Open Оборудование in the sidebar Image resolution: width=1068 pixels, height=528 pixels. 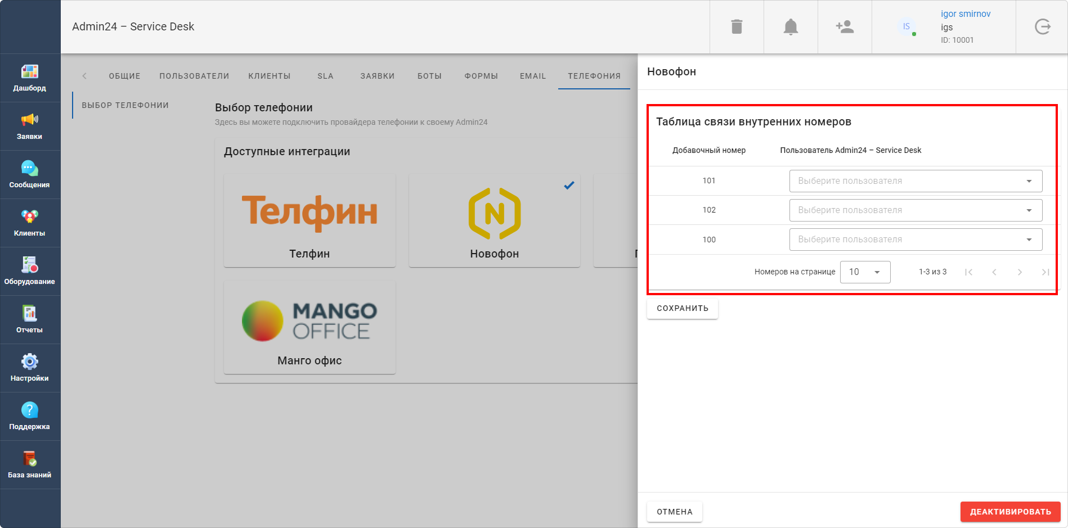[x=30, y=272]
